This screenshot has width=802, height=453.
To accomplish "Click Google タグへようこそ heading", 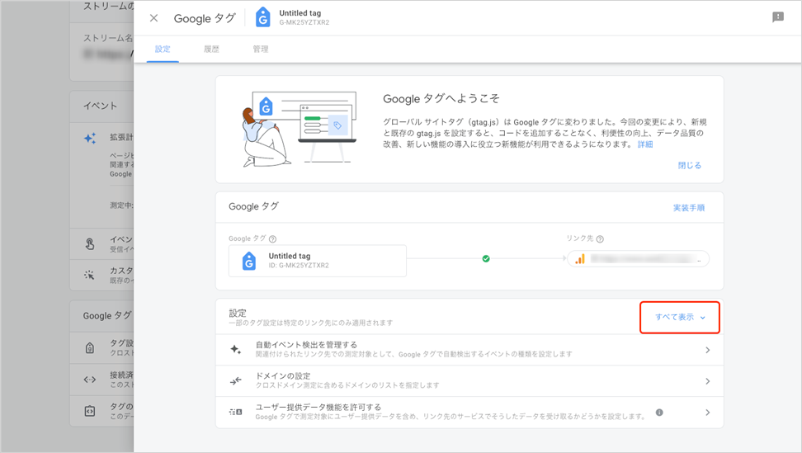I will (441, 99).
